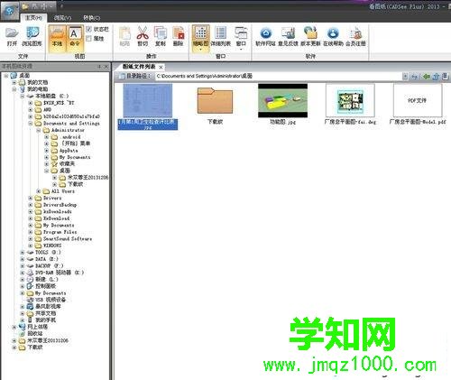Select 米尔泰至20131206 under Administrator's 桌面
The width and height of the screenshot is (451, 380).
click(x=87, y=178)
